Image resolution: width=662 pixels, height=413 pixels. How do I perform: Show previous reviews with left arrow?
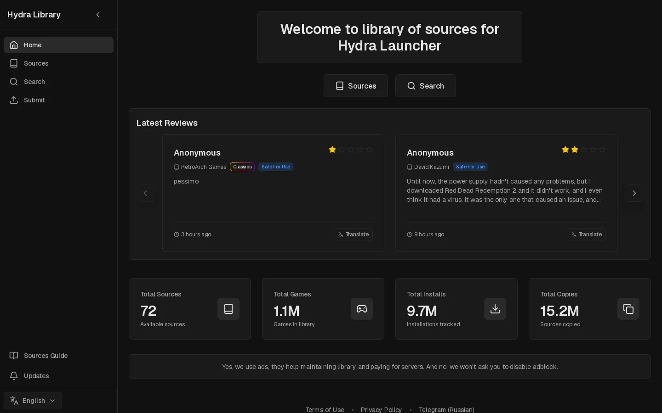pyautogui.click(x=145, y=193)
